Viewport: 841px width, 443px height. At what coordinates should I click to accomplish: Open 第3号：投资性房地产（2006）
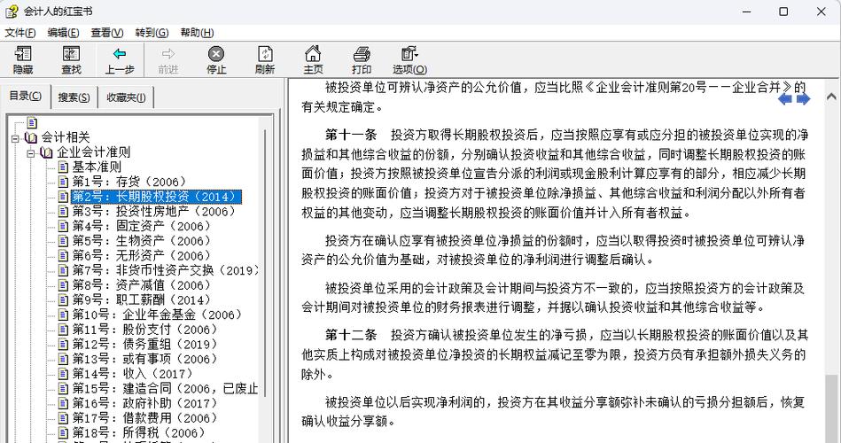pos(154,211)
